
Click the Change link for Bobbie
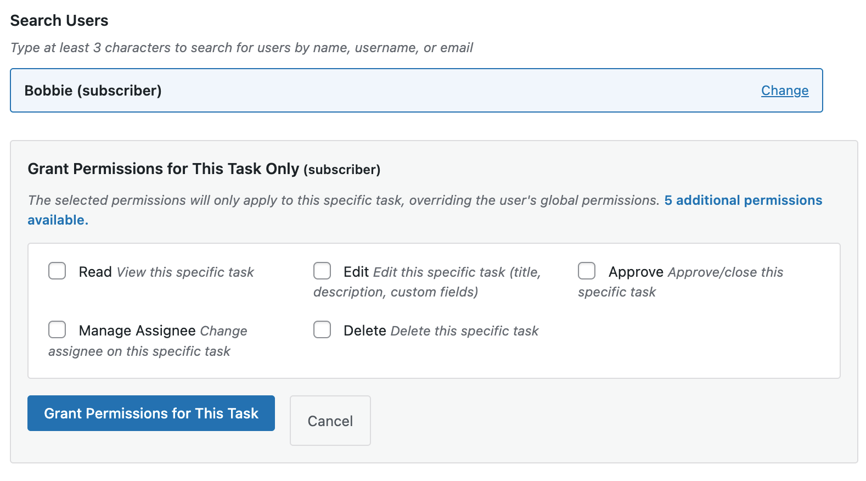tap(784, 91)
